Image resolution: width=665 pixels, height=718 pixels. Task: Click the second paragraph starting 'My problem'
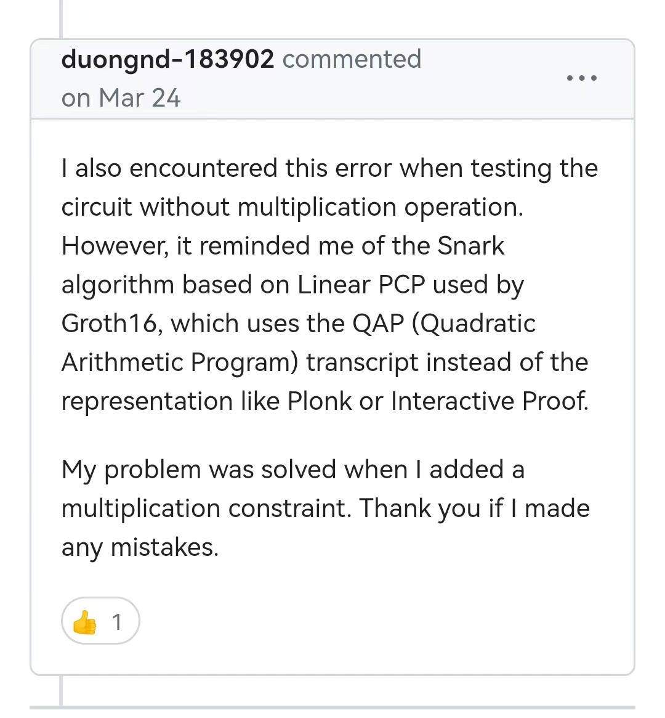326,508
